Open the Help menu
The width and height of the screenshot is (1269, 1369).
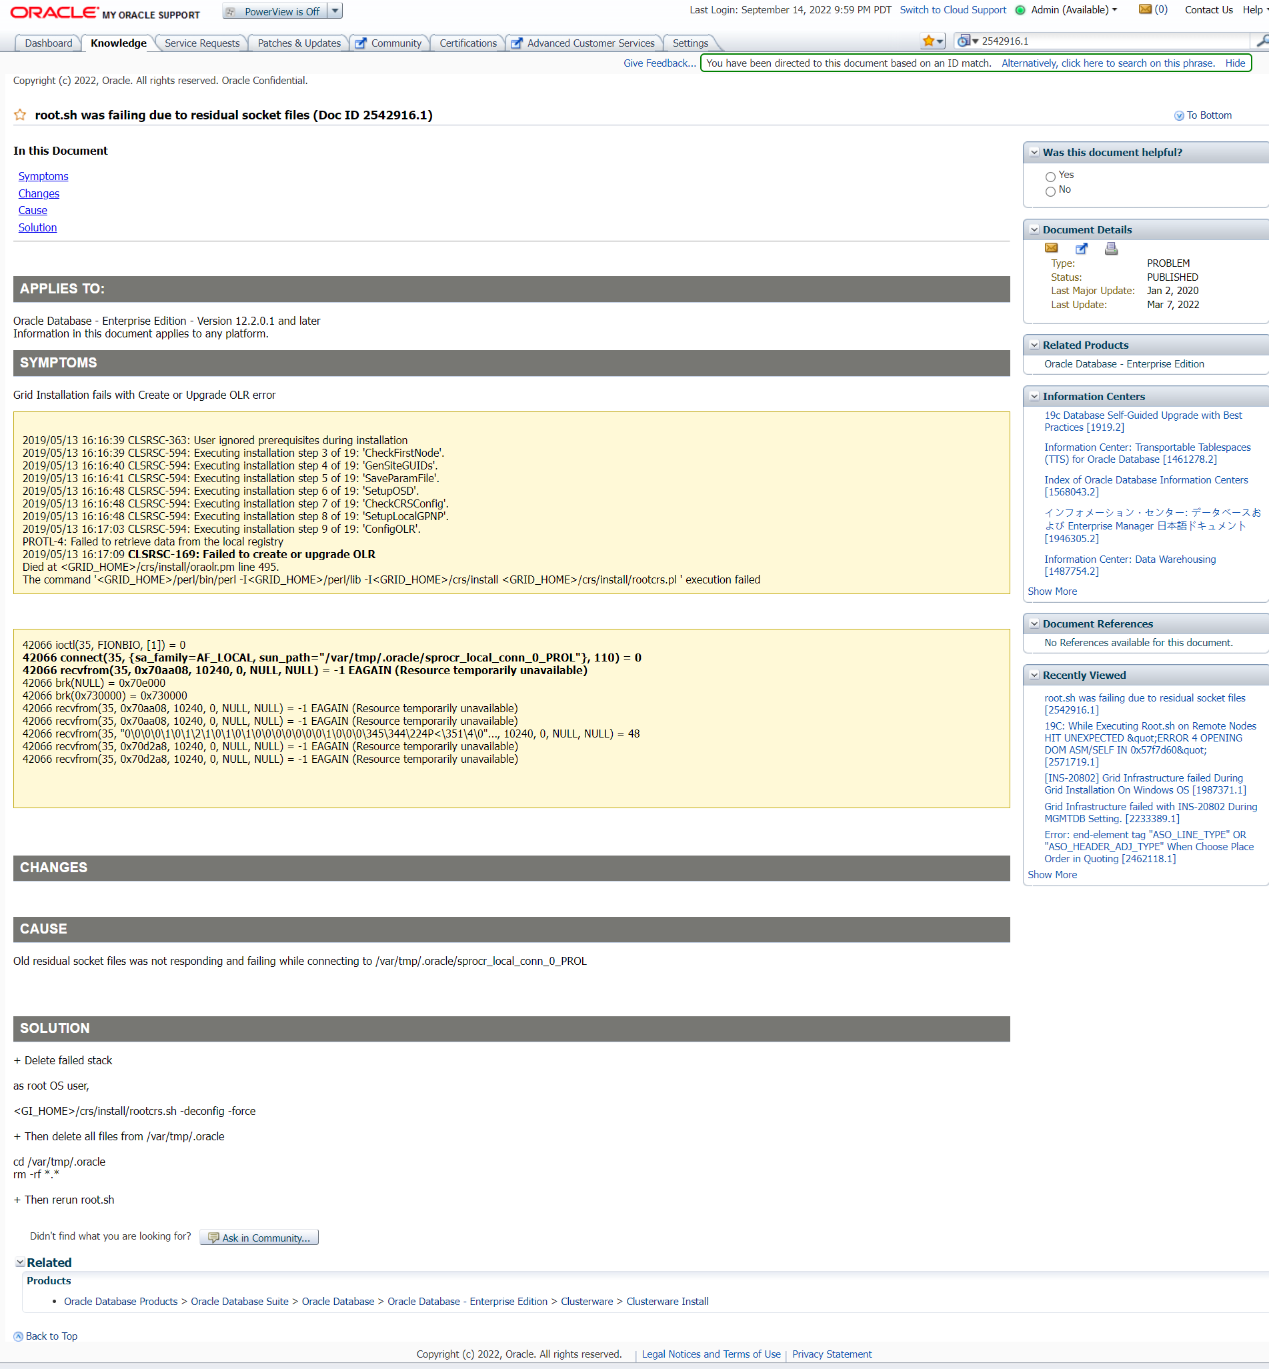click(x=1254, y=9)
